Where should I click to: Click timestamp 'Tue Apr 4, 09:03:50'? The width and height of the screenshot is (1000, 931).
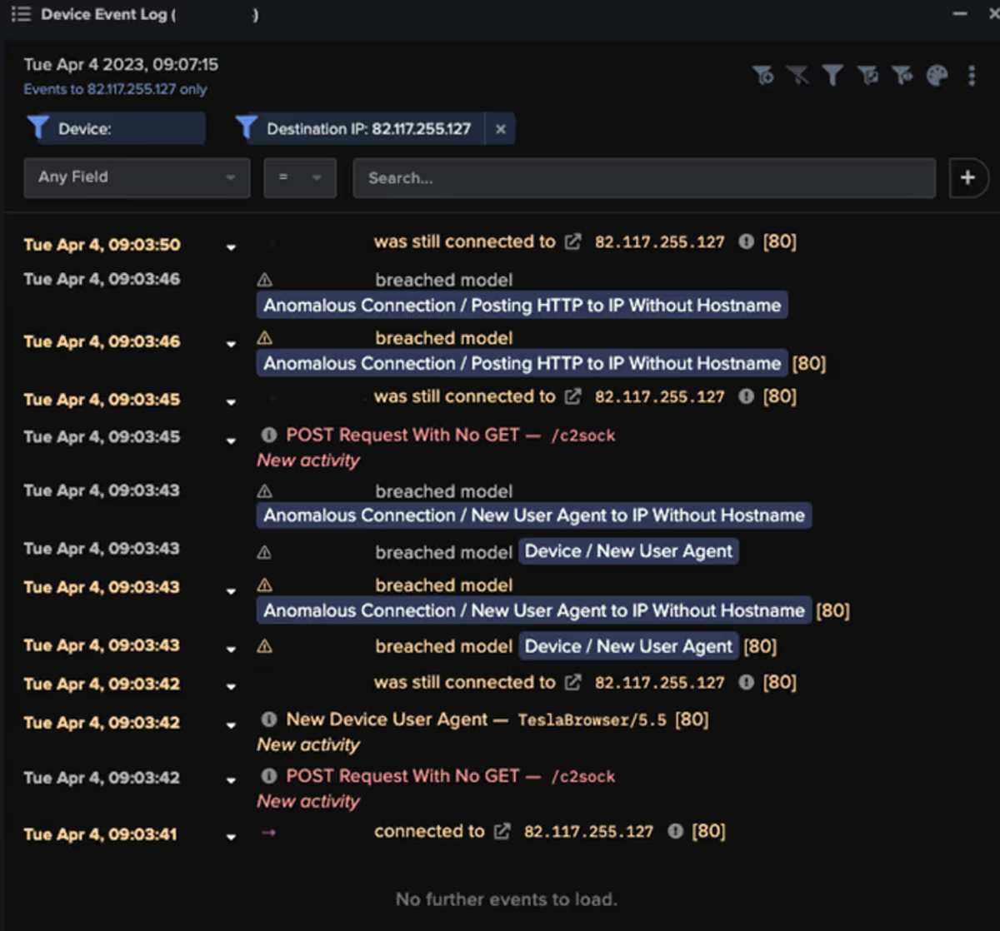coord(102,245)
